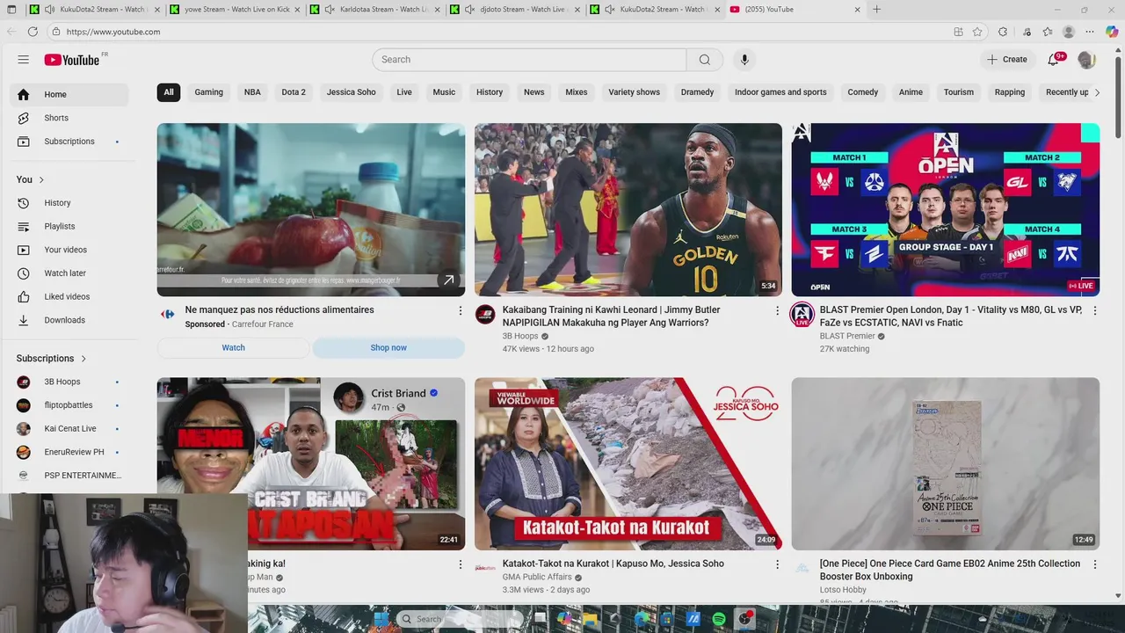Select the Variety shows chip
The height and width of the screenshot is (633, 1125).
[x=634, y=92]
